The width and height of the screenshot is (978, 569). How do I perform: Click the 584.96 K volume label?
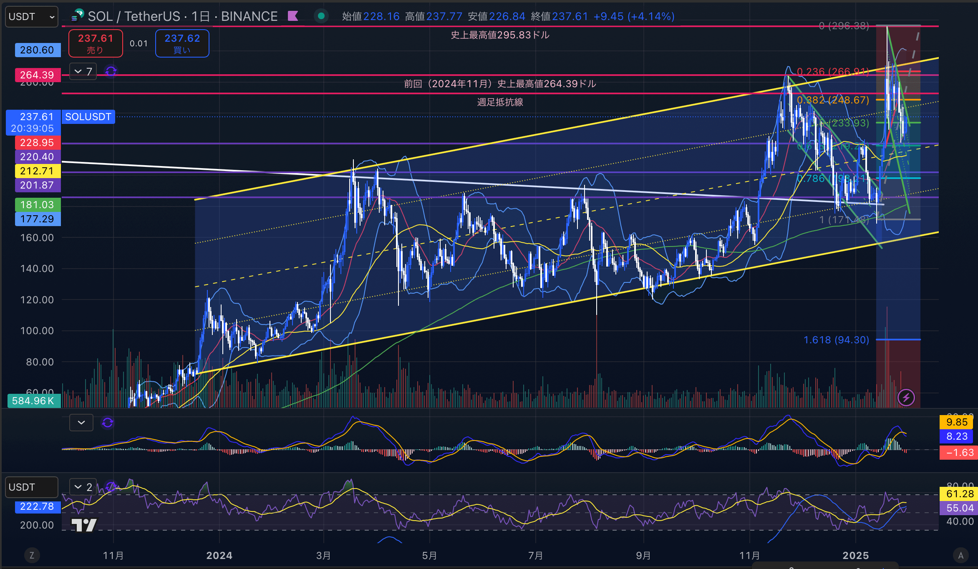[34, 401]
